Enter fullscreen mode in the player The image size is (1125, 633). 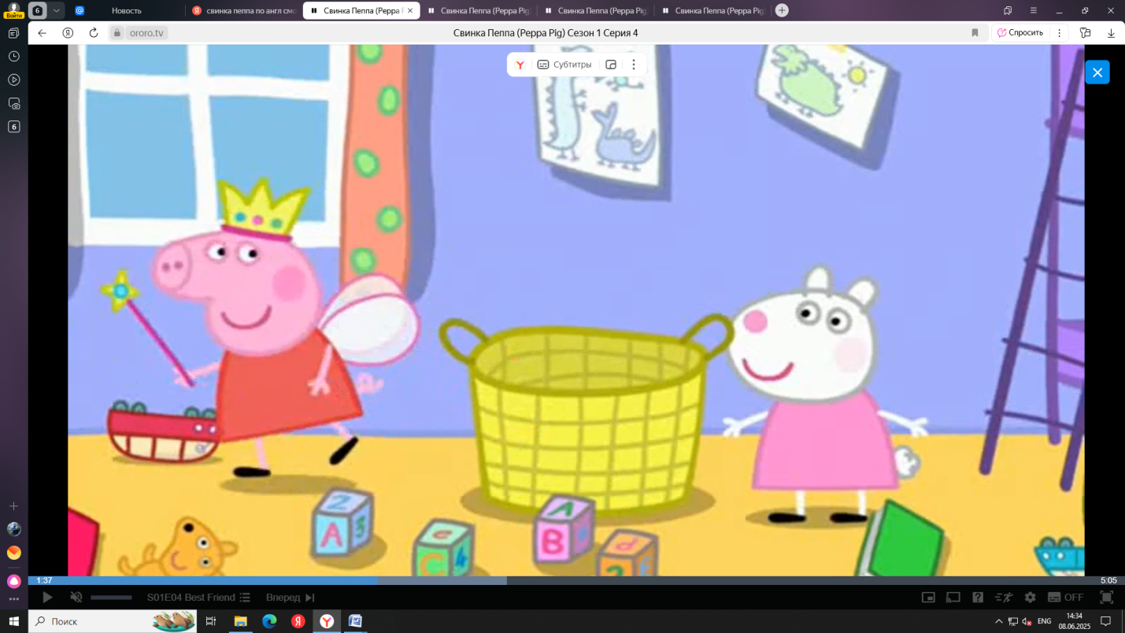click(x=1106, y=598)
